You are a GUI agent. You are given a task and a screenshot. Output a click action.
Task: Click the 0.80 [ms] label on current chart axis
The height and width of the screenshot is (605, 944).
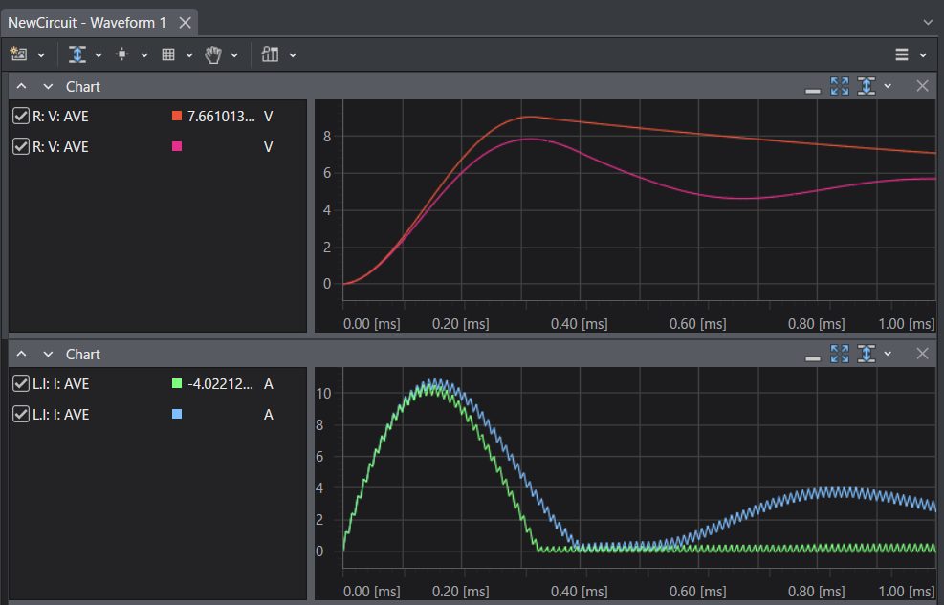(817, 592)
